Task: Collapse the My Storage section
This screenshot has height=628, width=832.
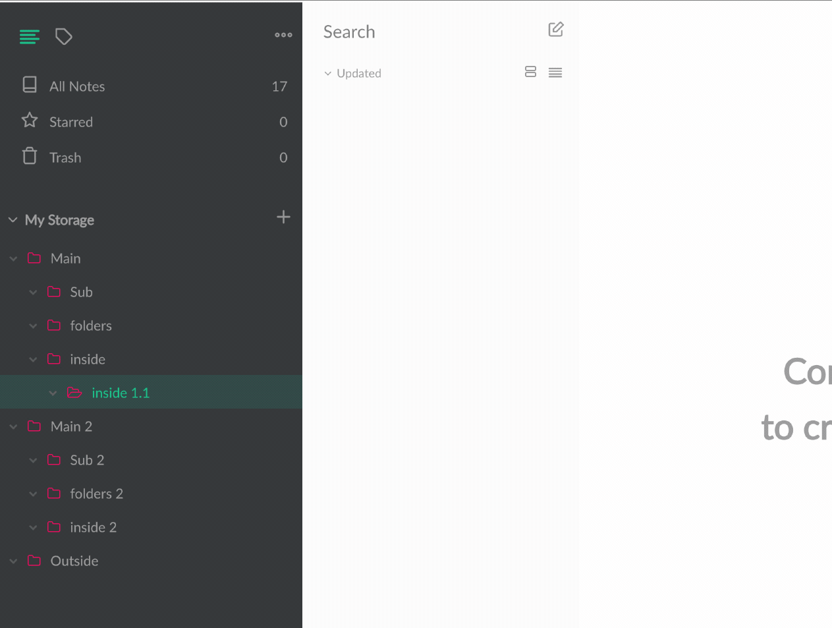Action: tap(13, 219)
